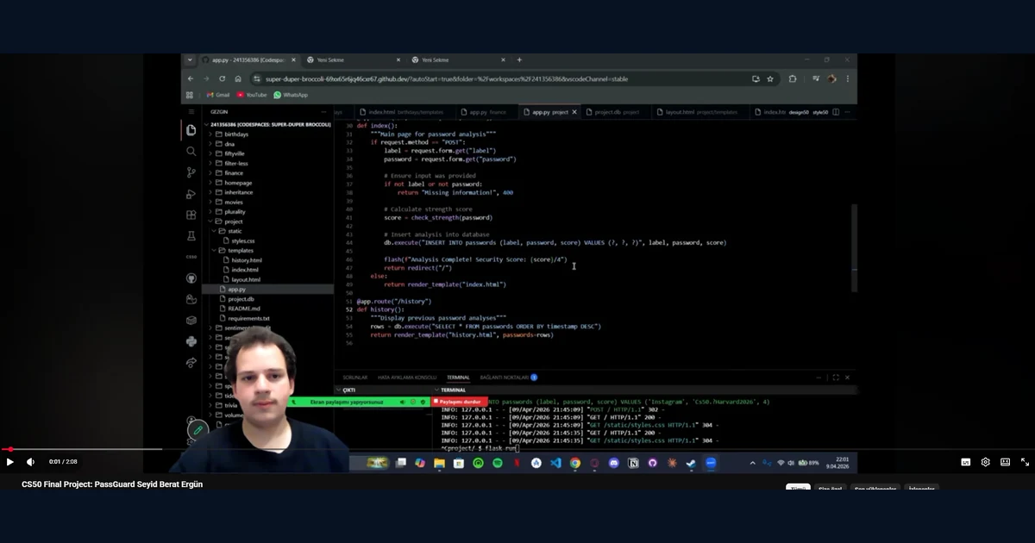
Task: Switch to the app.py finance editor tab
Action: point(486,112)
